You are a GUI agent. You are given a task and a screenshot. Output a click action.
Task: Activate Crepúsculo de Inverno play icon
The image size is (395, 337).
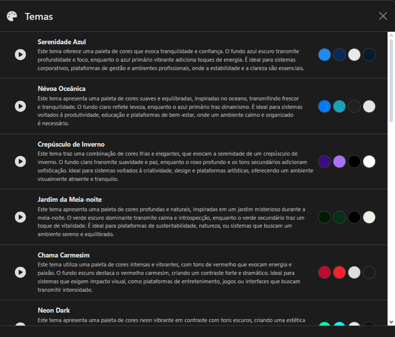pyautogui.click(x=20, y=162)
